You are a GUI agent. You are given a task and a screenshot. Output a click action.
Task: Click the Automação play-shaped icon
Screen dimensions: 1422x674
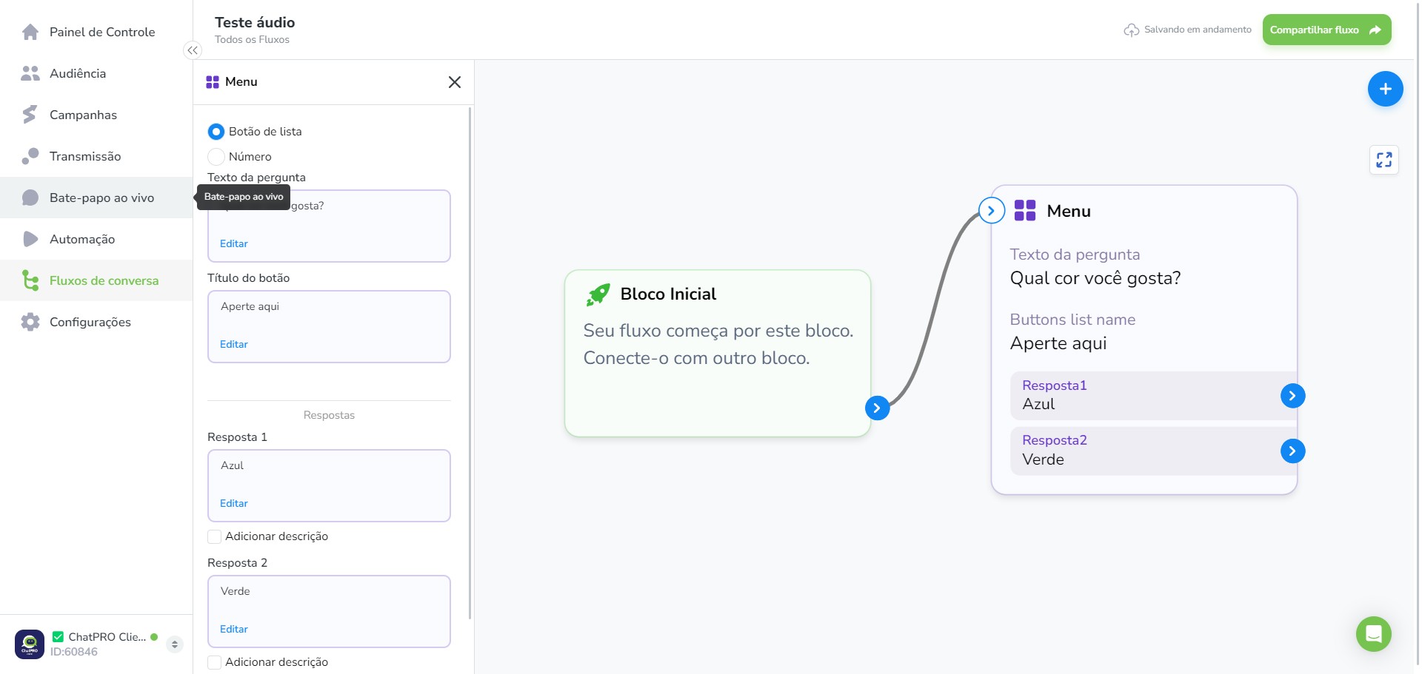(x=30, y=239)
